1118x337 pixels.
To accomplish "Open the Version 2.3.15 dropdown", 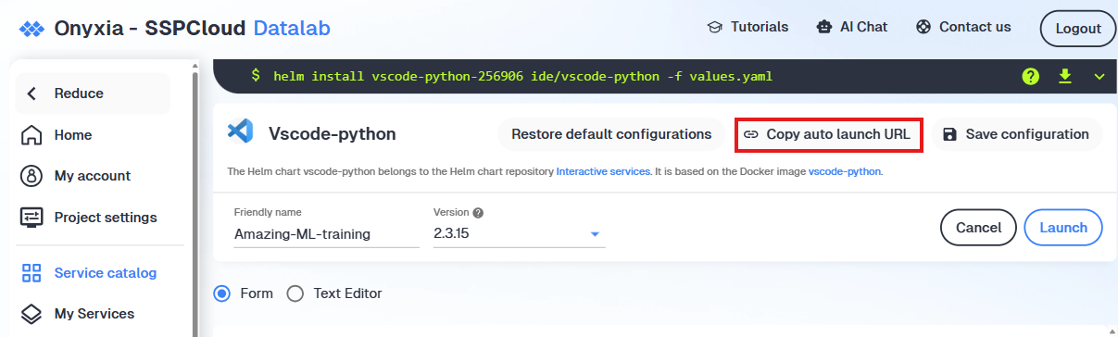I will (x=519, y=234).
